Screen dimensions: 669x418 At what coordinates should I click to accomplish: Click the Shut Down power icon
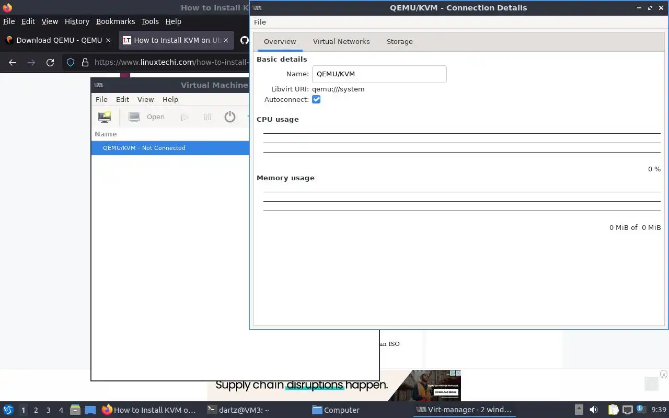[230, 117]
